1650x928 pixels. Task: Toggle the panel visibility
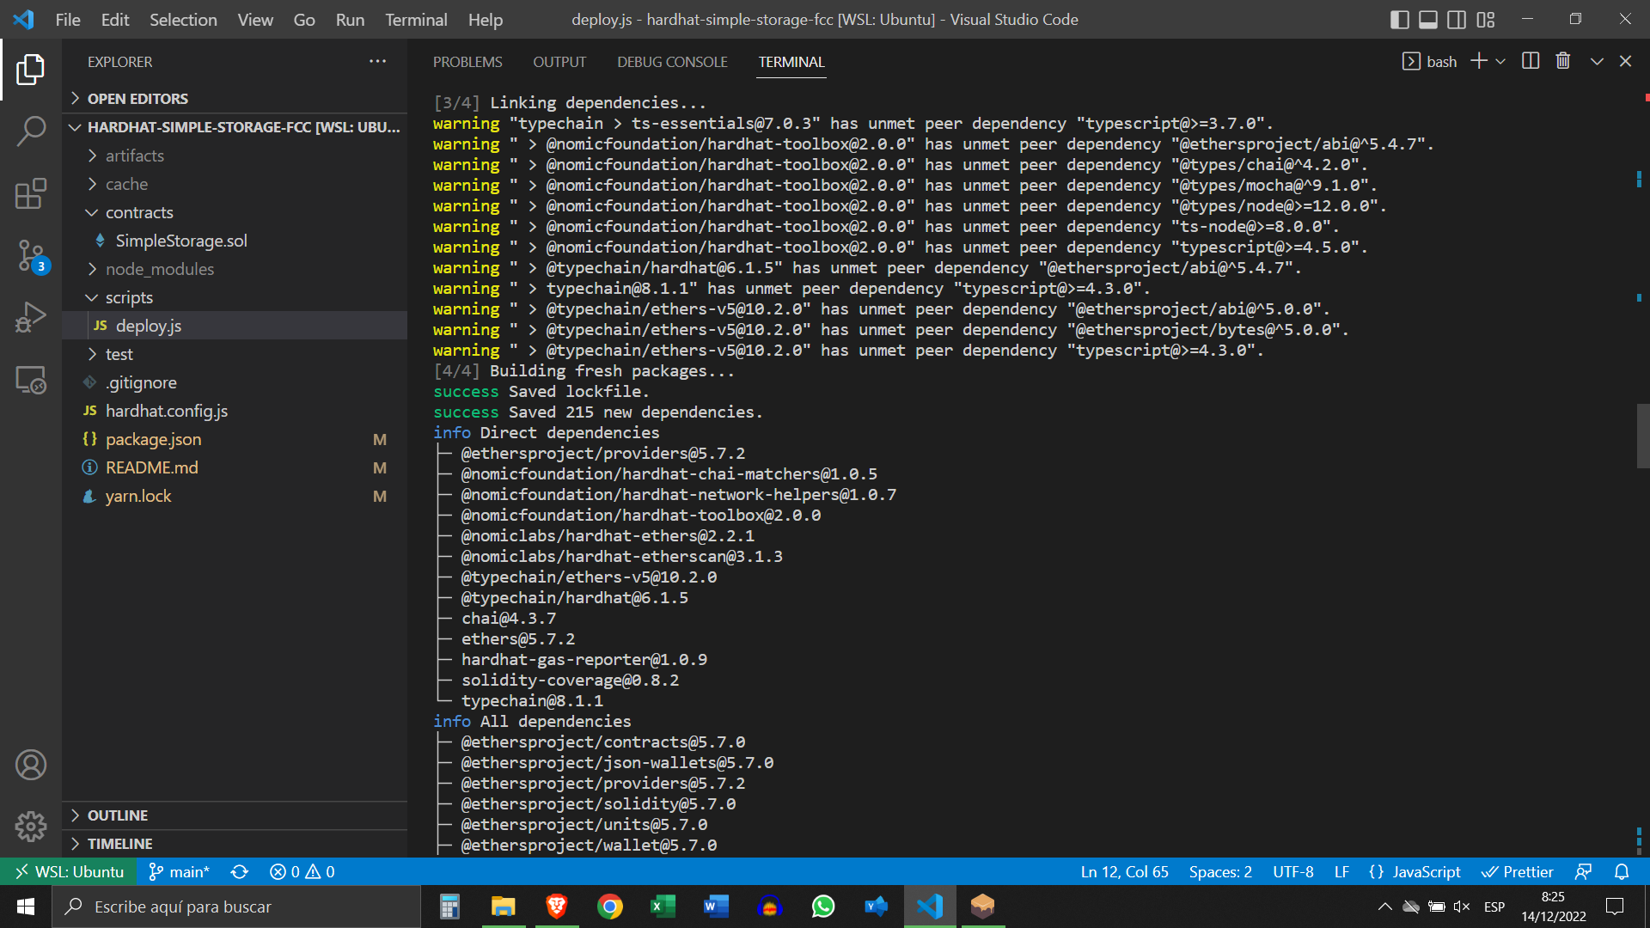click(x=1427, y=19)
